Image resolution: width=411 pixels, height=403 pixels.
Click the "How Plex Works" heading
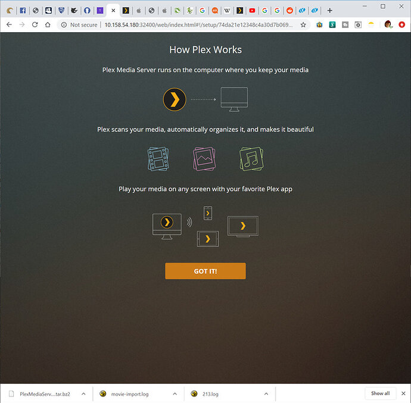(x=205, y=50)
